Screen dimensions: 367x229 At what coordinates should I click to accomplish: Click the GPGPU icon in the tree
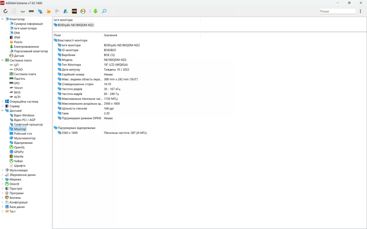(11, 152)
